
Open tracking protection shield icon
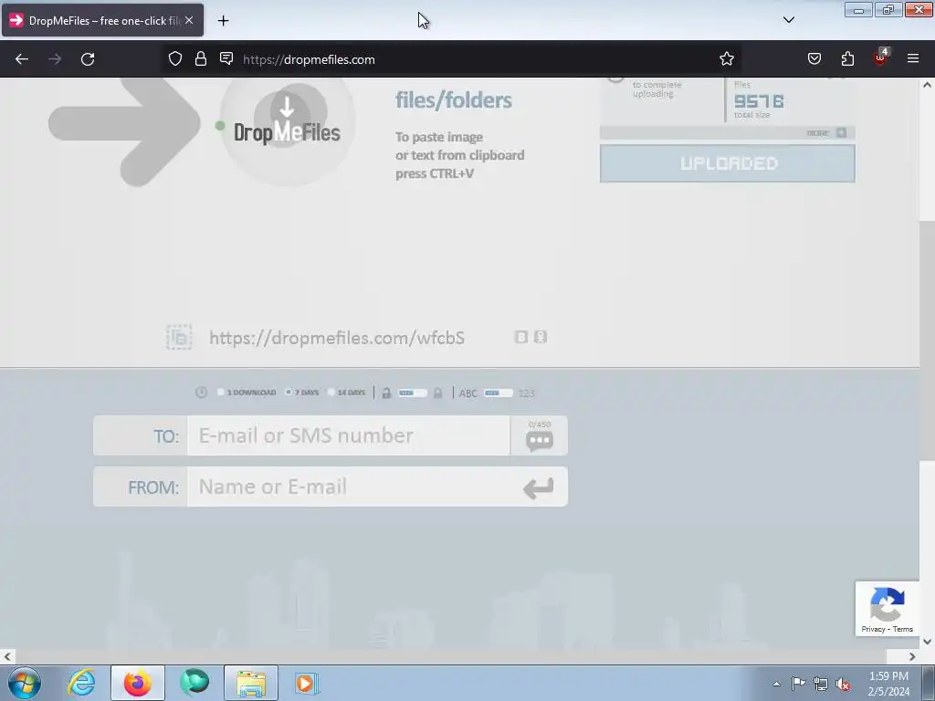pyautogui.click(x=174, y=58)
